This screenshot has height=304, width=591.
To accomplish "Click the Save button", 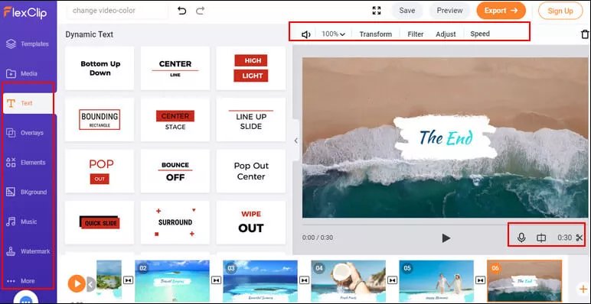I will click(407, 11).
